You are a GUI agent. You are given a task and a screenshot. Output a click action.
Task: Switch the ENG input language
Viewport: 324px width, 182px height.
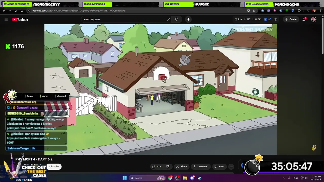pos(296,178)
